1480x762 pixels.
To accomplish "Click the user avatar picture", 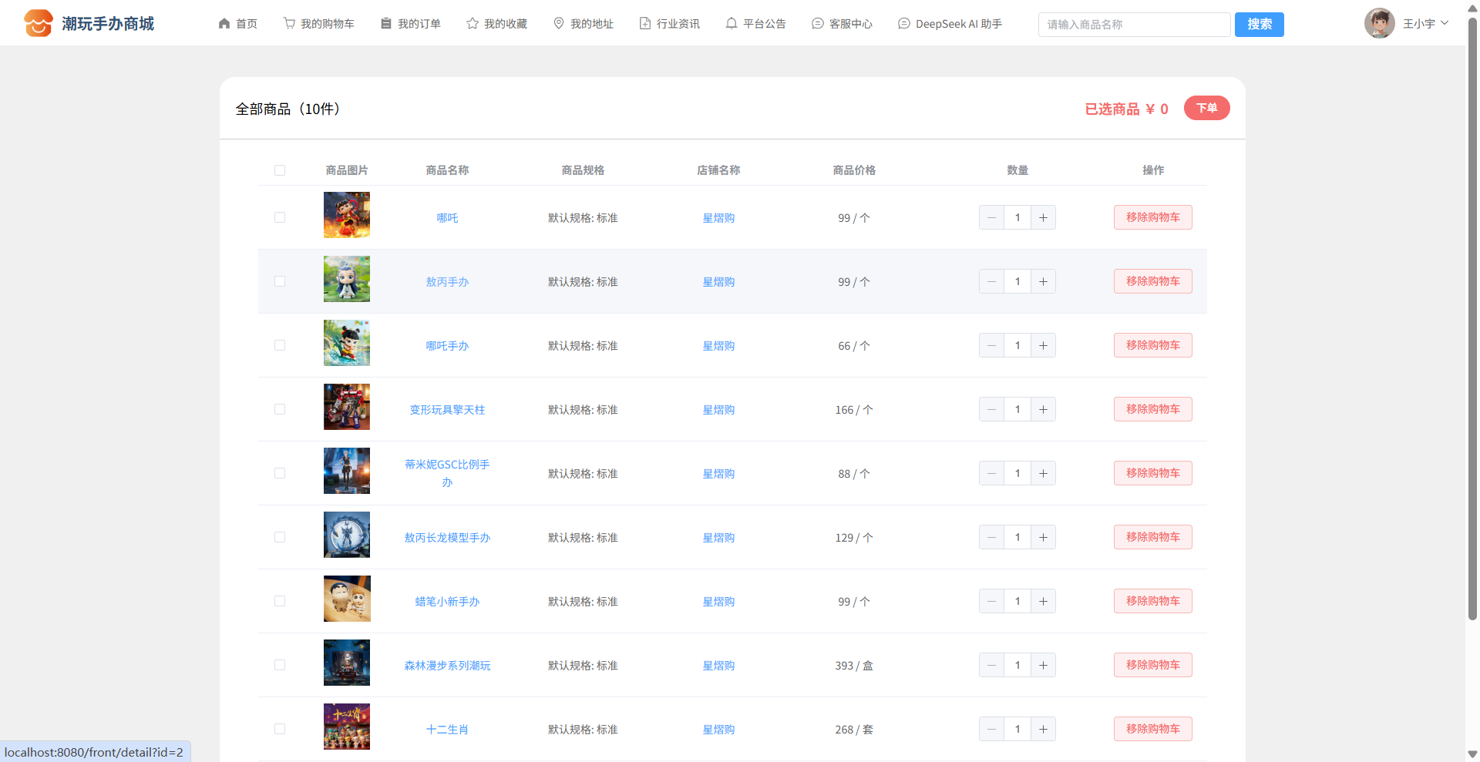I will coord(1379,23).
